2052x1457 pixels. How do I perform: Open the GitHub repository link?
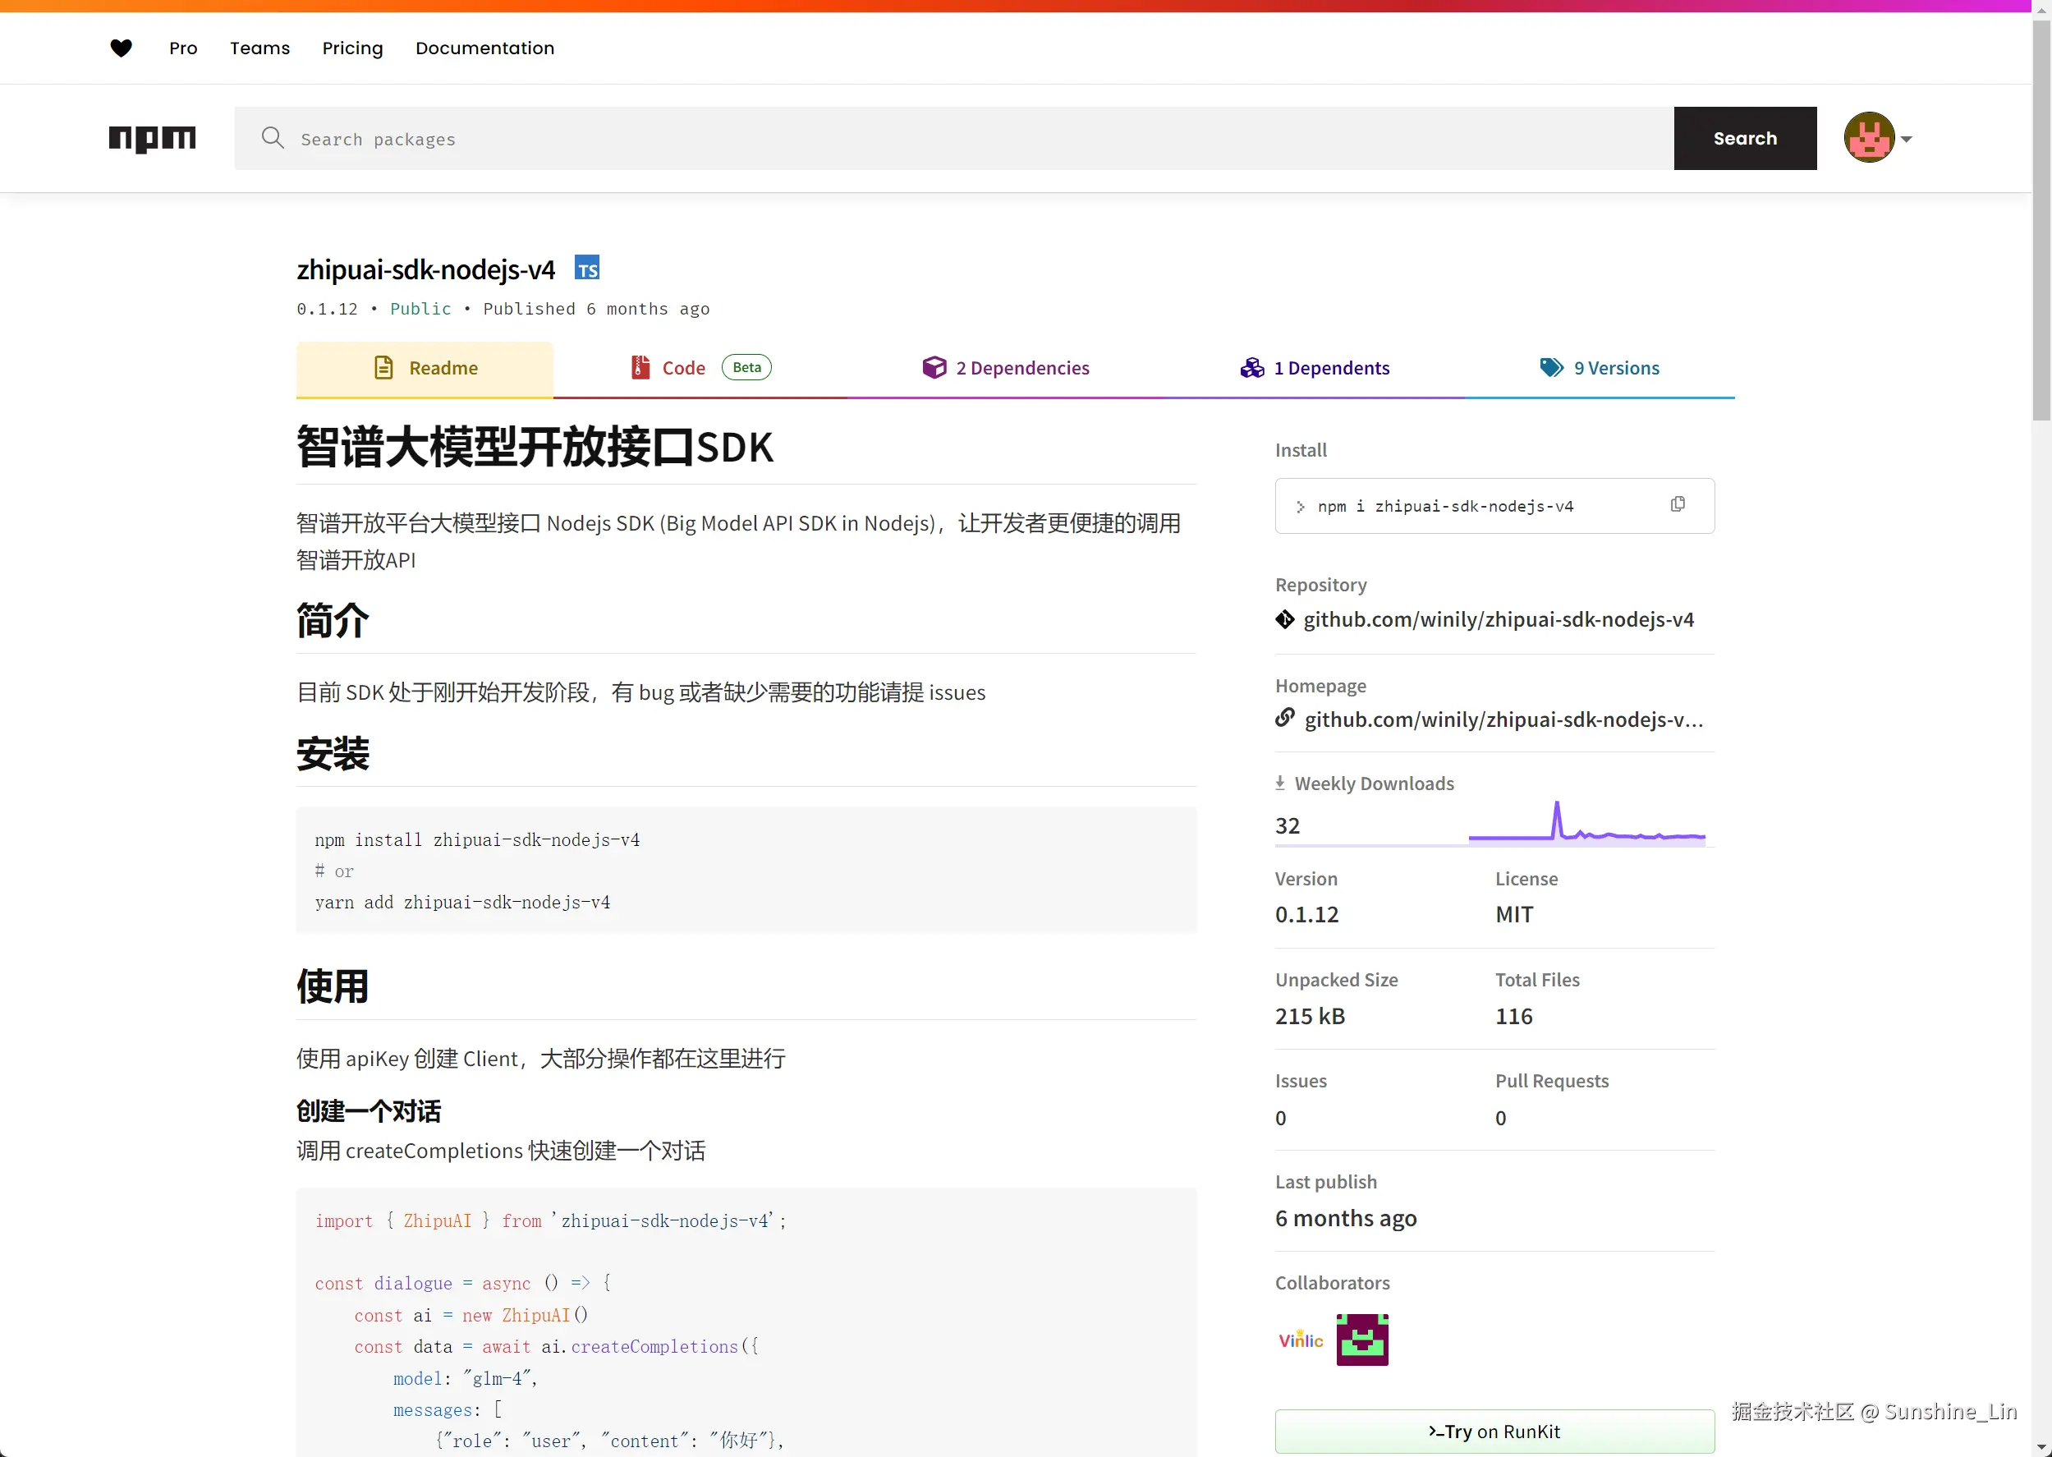click(x=1498, y=619)
